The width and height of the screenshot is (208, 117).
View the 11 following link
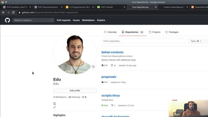coord(74,97)
